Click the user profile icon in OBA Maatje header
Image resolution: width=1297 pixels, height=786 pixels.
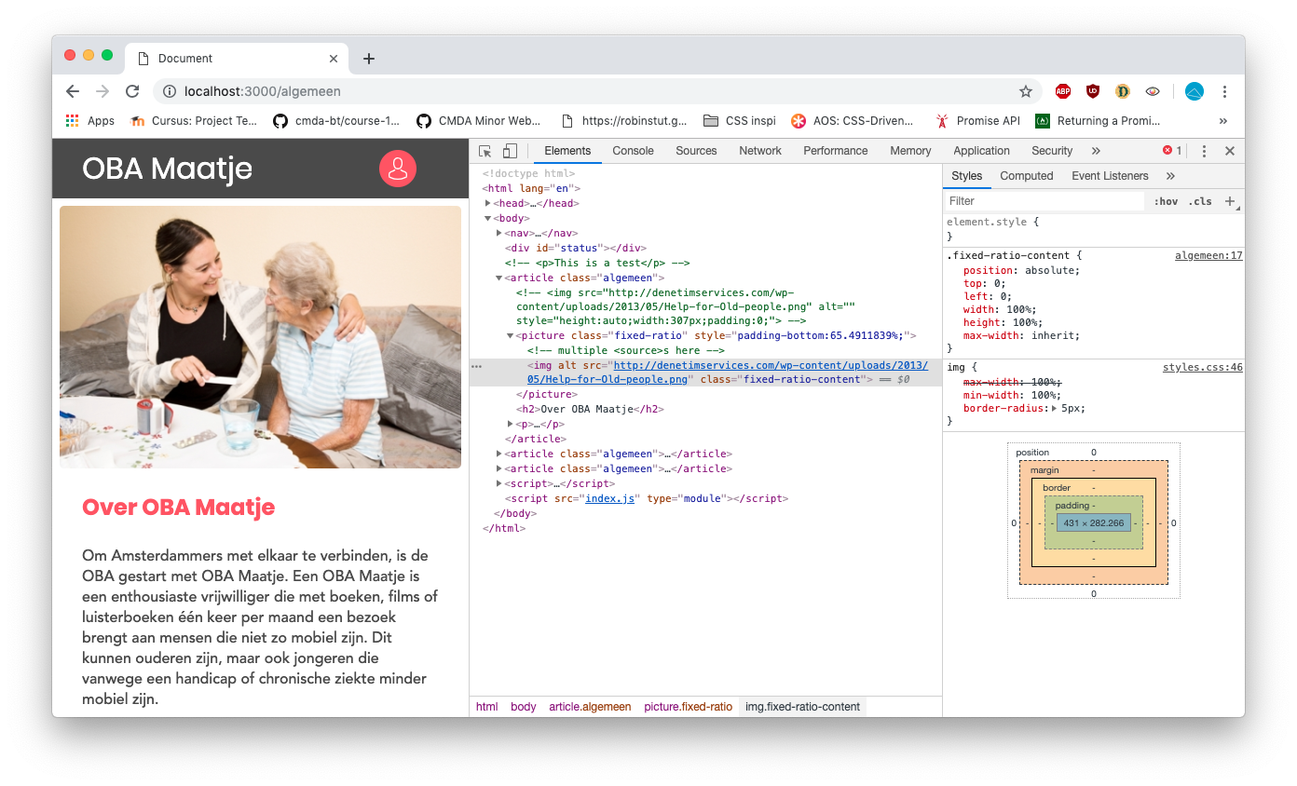398,169
